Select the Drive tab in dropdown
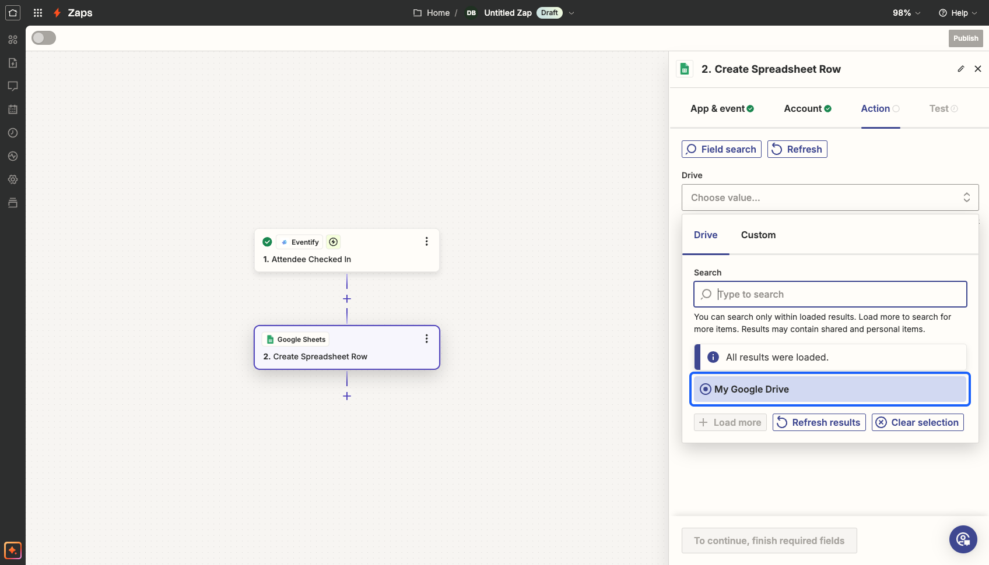This screenshot has width=989, height=565. pos(706,235)
